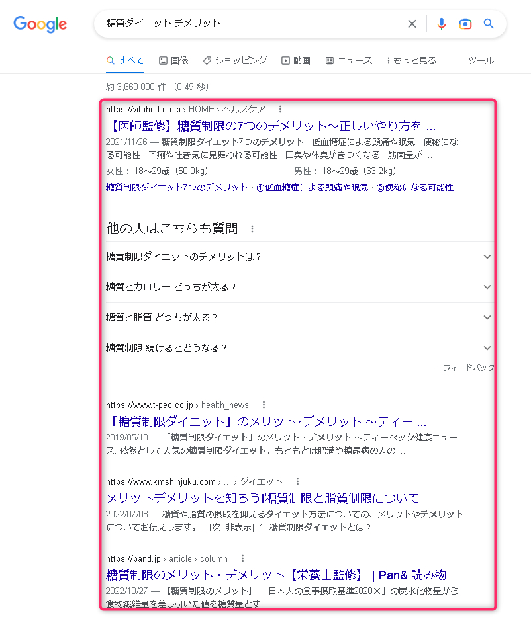This screenshot has height=625, width=531.
Task: Open the three-dot menu beside vitabrid.co.jp
Action: pos(281,109)
